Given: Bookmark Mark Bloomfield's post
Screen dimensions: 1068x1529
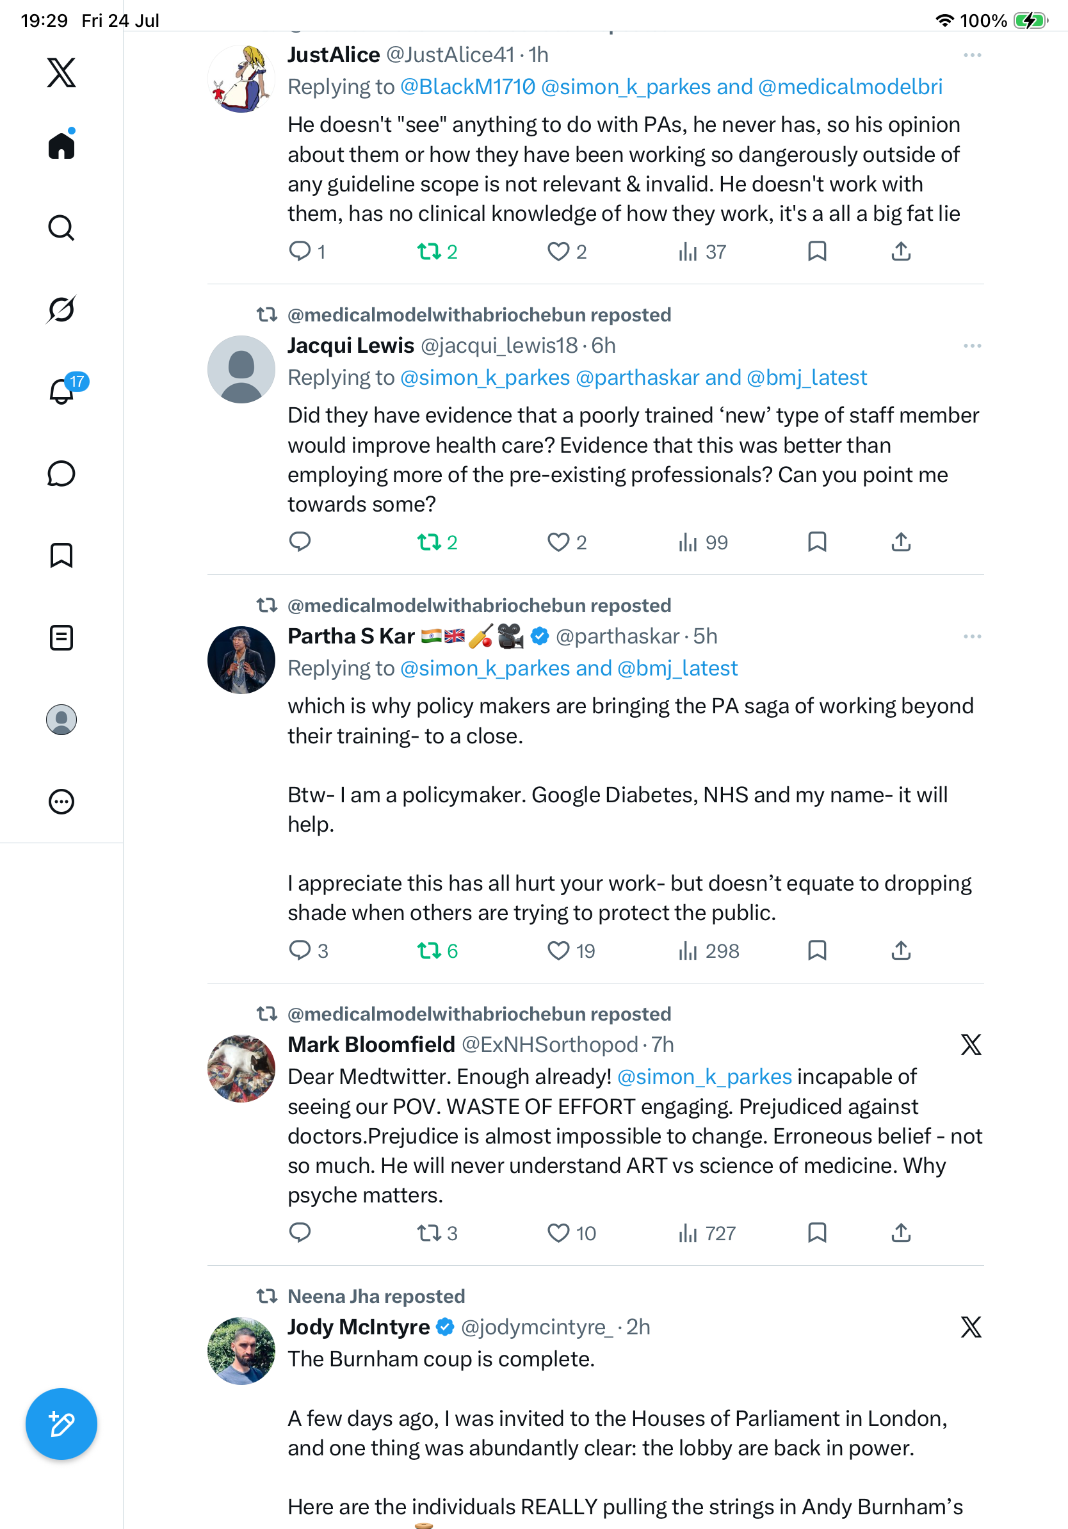Looking at the screenshot, I should pyautogui.click(x=817, y=1233).
